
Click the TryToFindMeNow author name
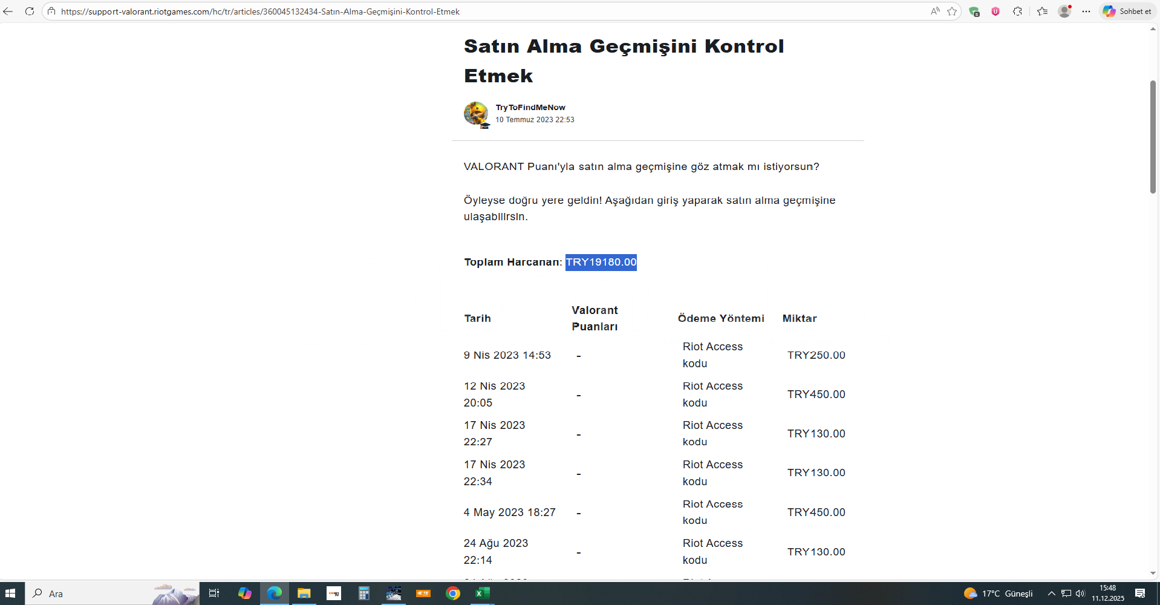point(530,108)
